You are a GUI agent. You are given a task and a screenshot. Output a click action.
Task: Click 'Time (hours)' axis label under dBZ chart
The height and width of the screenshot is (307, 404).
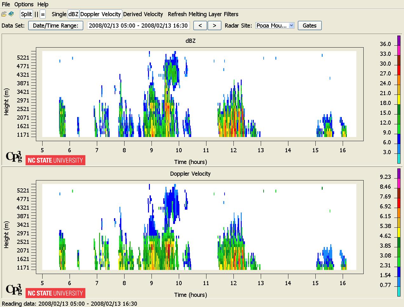point(191,162)
